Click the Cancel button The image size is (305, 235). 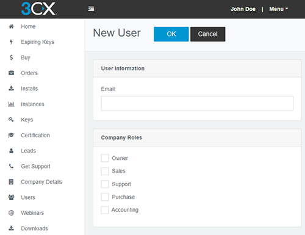pos(208,34)
